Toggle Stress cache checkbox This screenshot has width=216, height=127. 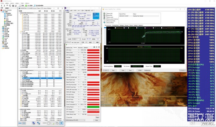pos(106,17)
